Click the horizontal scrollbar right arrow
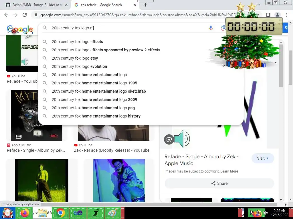Viewport: 293px width, 219px height. 286,204
